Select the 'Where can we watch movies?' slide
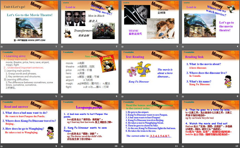The width and height of the screenshot is (240, 148). (x=211, y=22)
